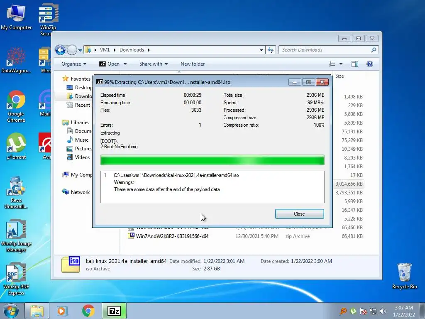Select Downloads under Favorites

pyautogui.click(x=80, y=96)
